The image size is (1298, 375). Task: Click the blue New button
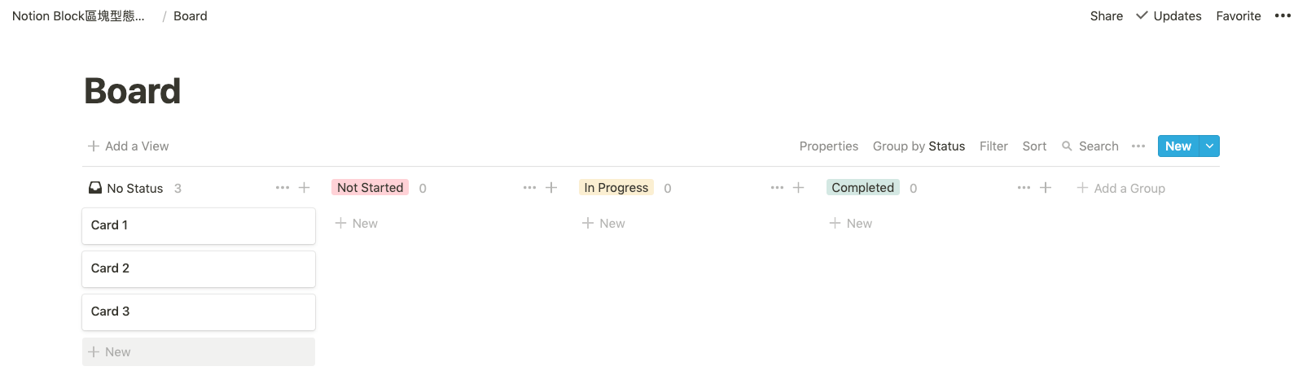(x=1178, y=146)
